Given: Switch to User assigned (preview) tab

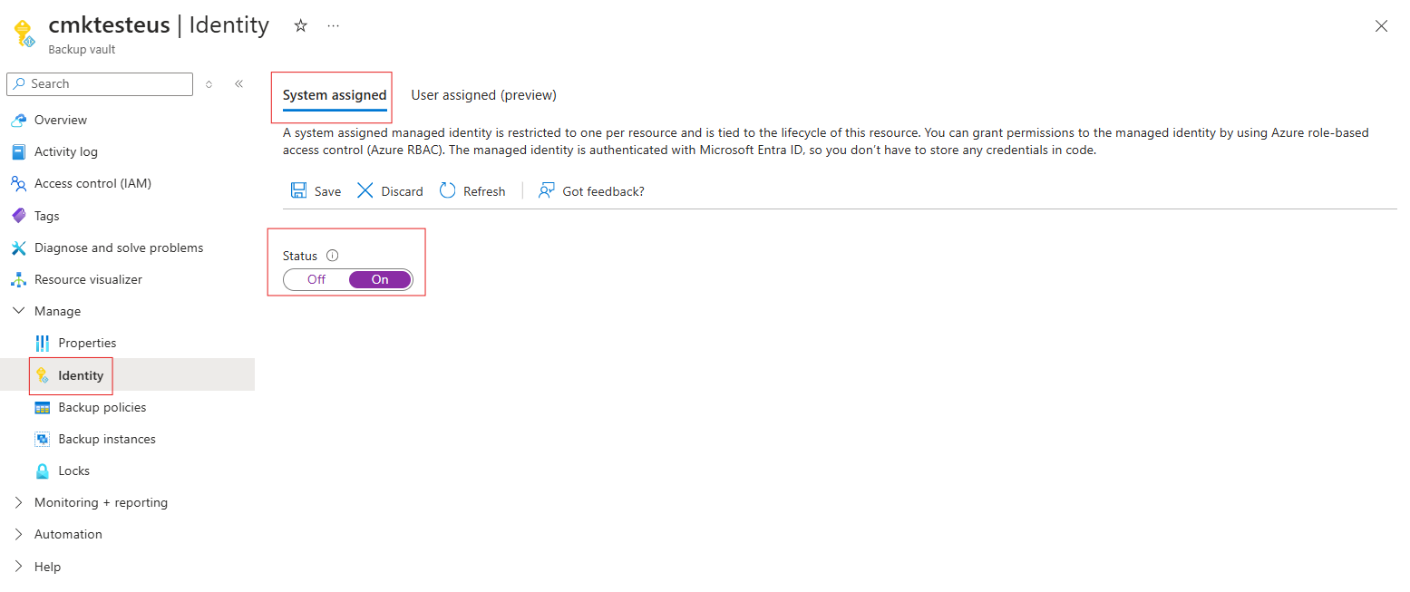Looking at the screenshot, I should [x=483, y=95].
